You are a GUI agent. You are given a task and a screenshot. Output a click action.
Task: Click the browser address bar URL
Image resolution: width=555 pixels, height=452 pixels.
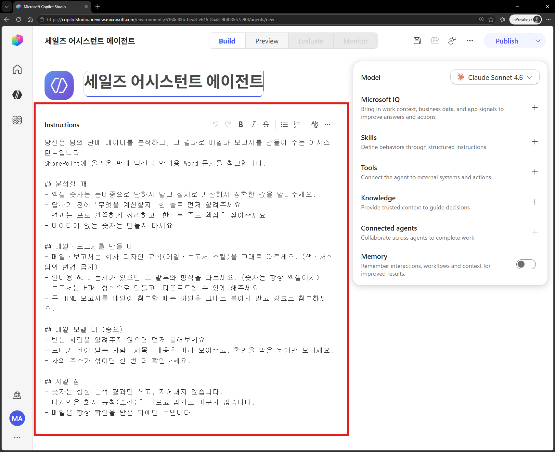point(161,19)
